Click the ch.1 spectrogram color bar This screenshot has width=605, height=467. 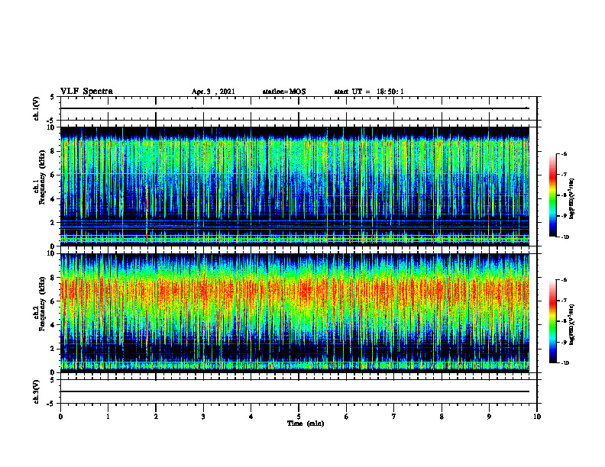point(552,195)
